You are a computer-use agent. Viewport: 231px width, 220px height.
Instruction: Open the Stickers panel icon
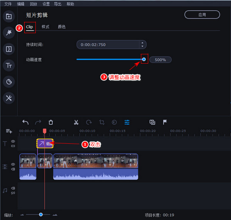(x=9, y=82)
